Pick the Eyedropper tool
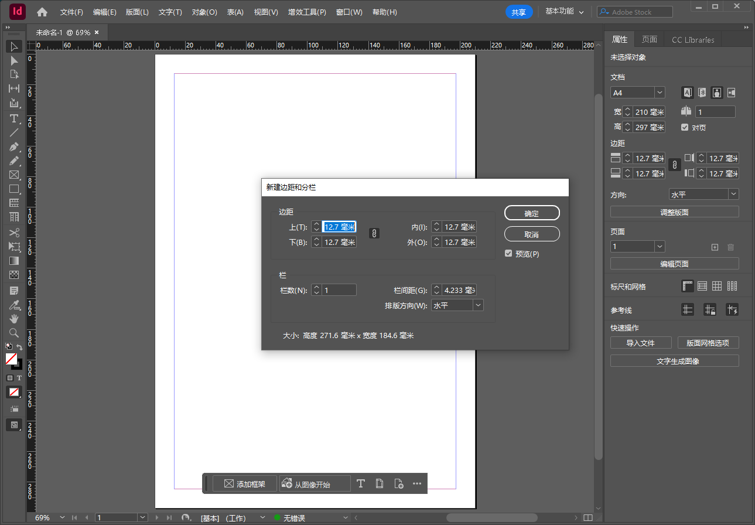 (13, 304)
